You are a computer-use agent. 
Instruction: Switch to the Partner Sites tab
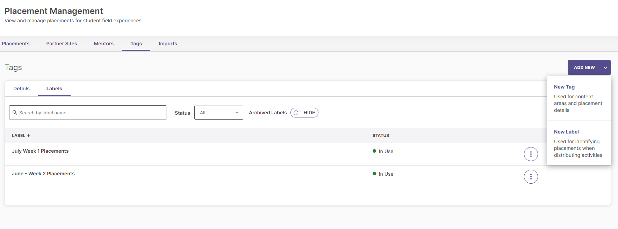coord(62,44)
